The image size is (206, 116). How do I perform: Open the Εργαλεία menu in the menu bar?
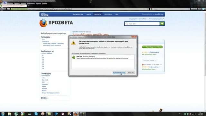[x=39, y=4]
